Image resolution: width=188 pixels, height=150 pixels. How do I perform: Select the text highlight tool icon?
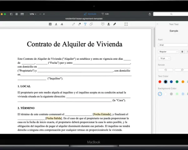tap(50, 24)
